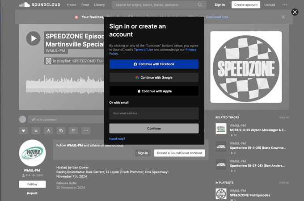
Task: Open the SPEEDZONE: Full Episodes playlist
Action: click(x=250, y=195)
